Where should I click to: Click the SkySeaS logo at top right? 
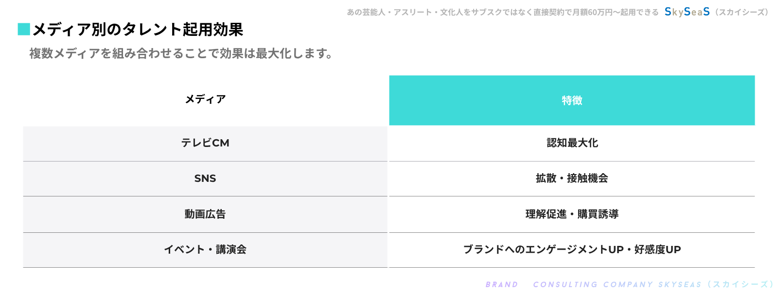tap(687, 12)
